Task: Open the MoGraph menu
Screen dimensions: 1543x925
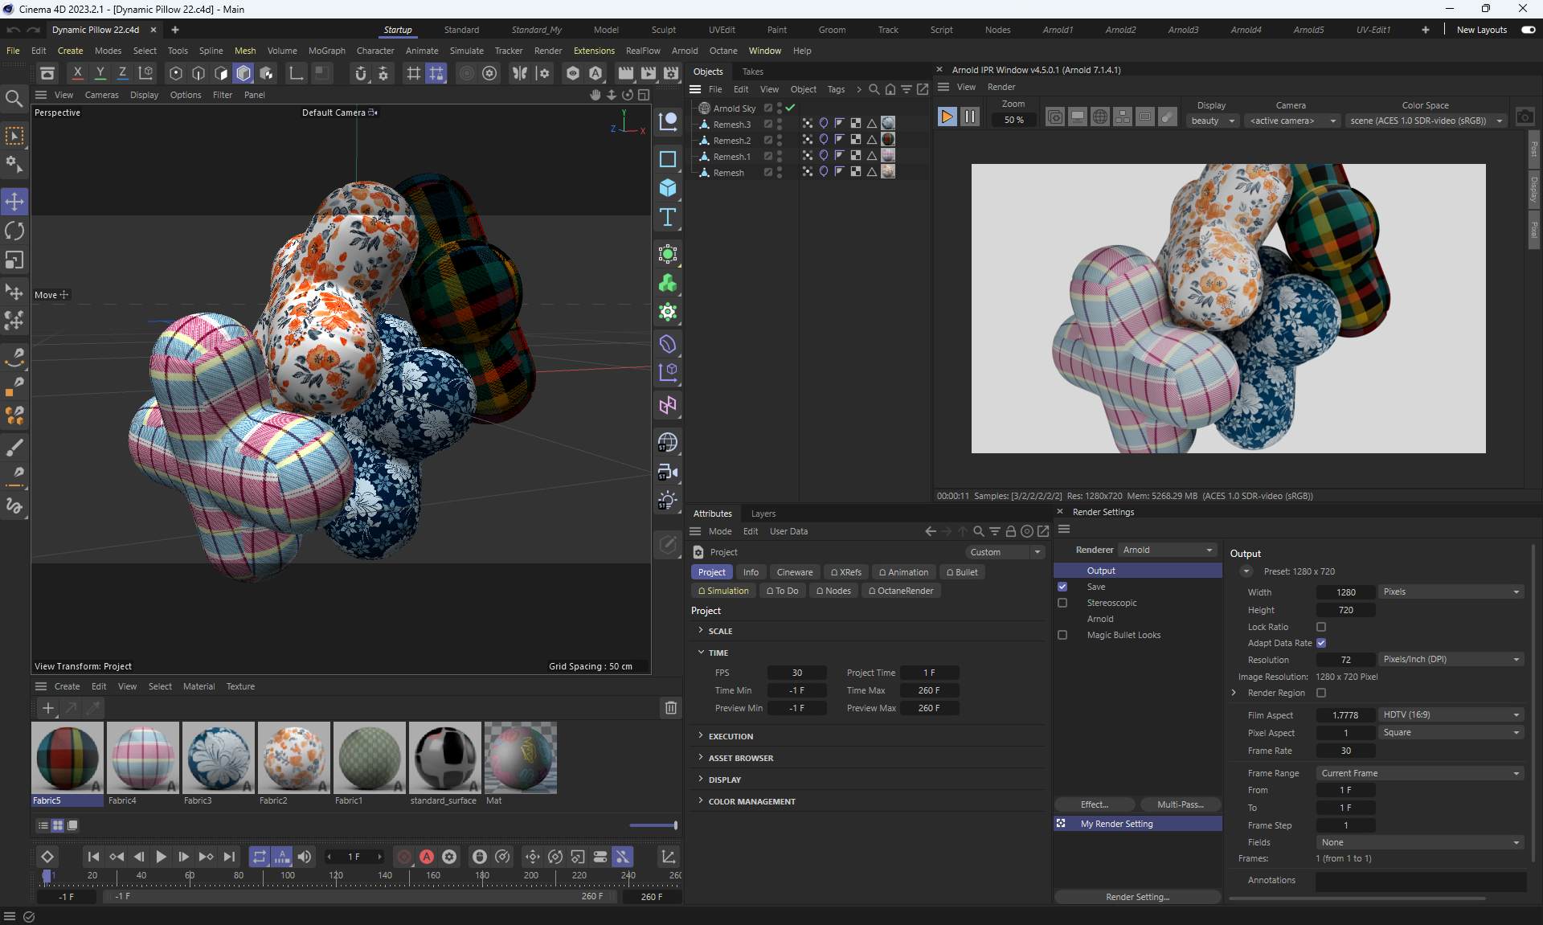Action: click(x=326, y=51)
